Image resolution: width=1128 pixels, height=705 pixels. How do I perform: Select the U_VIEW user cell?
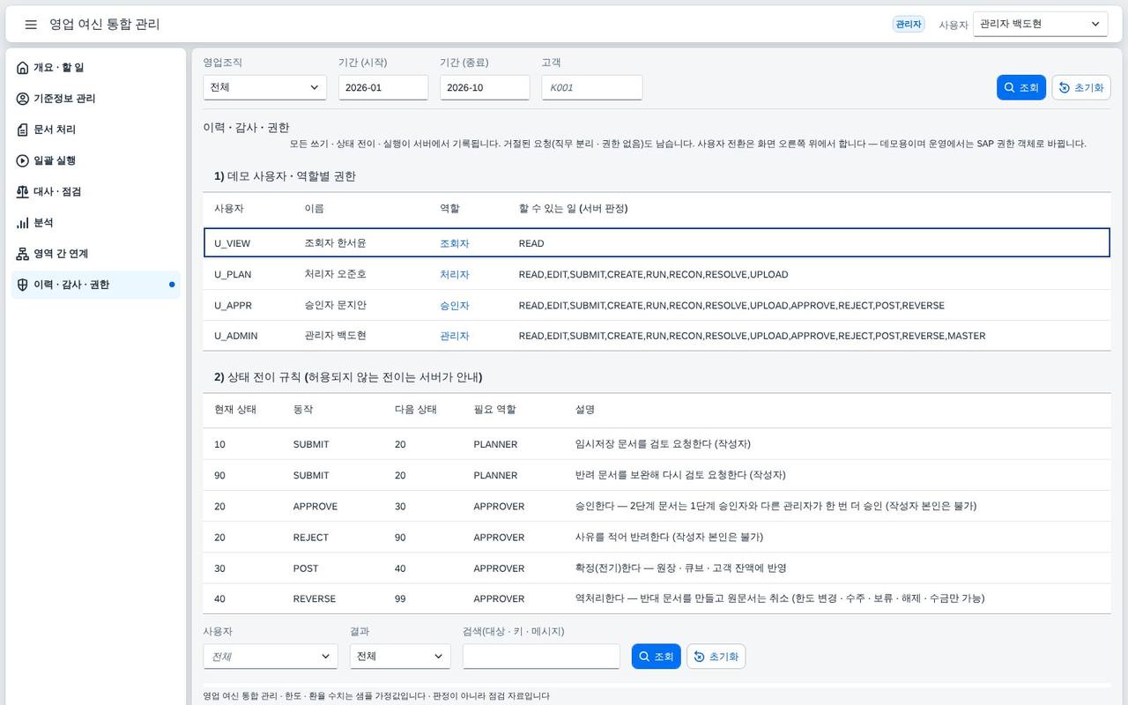coord(233,243)
